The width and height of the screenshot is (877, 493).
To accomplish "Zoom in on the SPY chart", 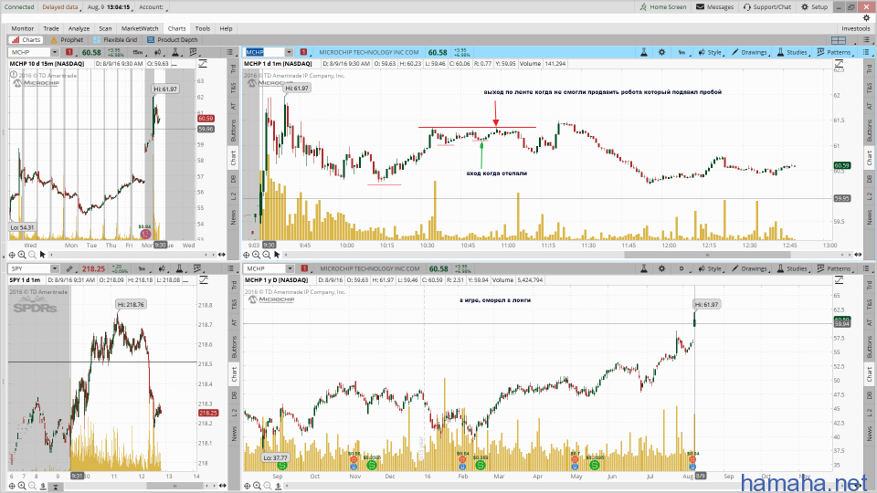I will point(22,486).
